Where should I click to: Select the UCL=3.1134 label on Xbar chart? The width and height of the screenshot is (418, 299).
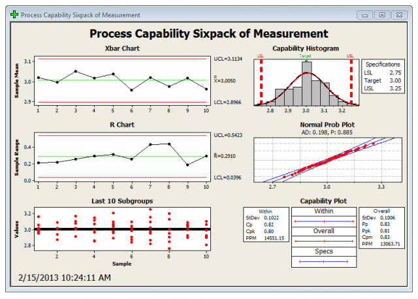(x=228, y=59)
